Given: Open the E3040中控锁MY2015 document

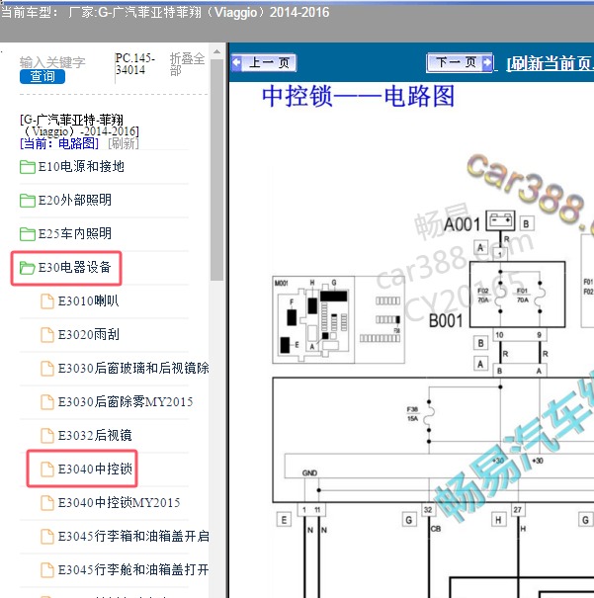Looking at the screenshot, I should point(119,502).
